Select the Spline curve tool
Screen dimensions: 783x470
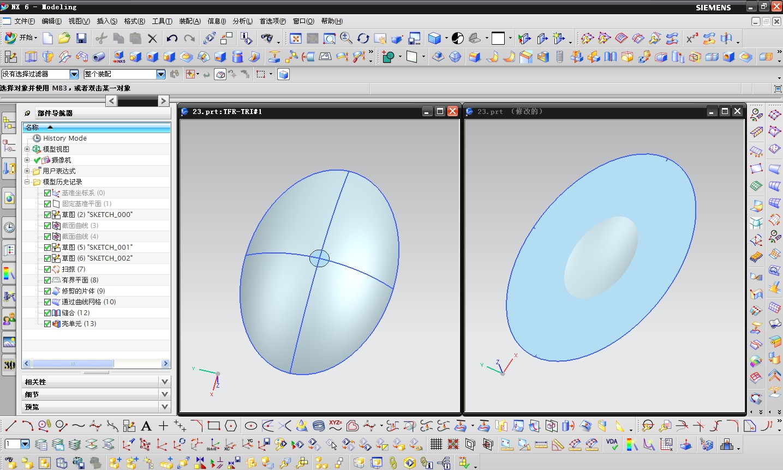click(x=78, y=425)
